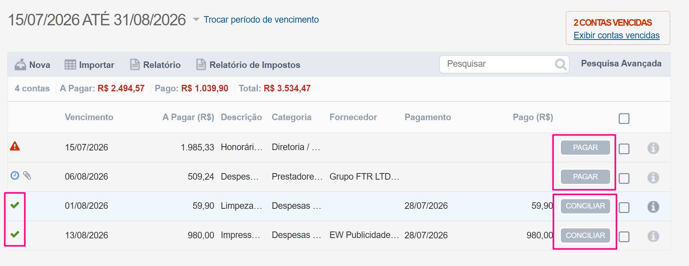689x266 pixels.
Task: Click the red overdue warning icon
Action: (x=15, y=146)
